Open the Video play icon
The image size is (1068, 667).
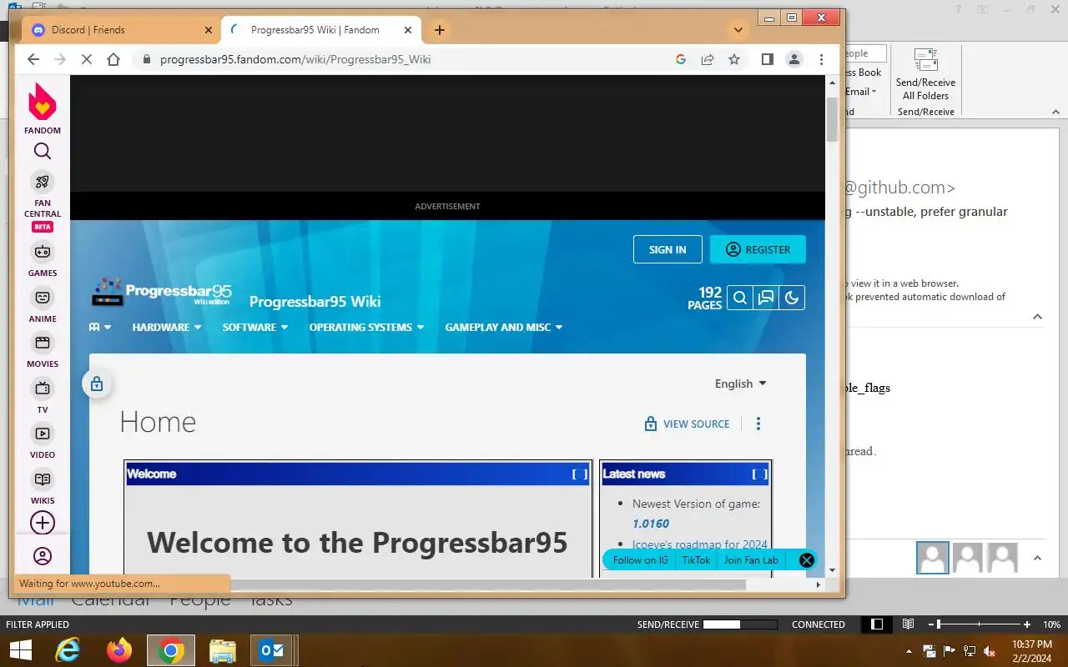pyautogui.click(x=43, y=433)
